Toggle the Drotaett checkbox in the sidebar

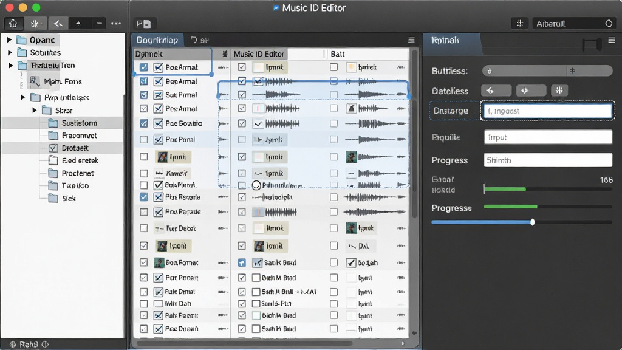pos(53,148)
